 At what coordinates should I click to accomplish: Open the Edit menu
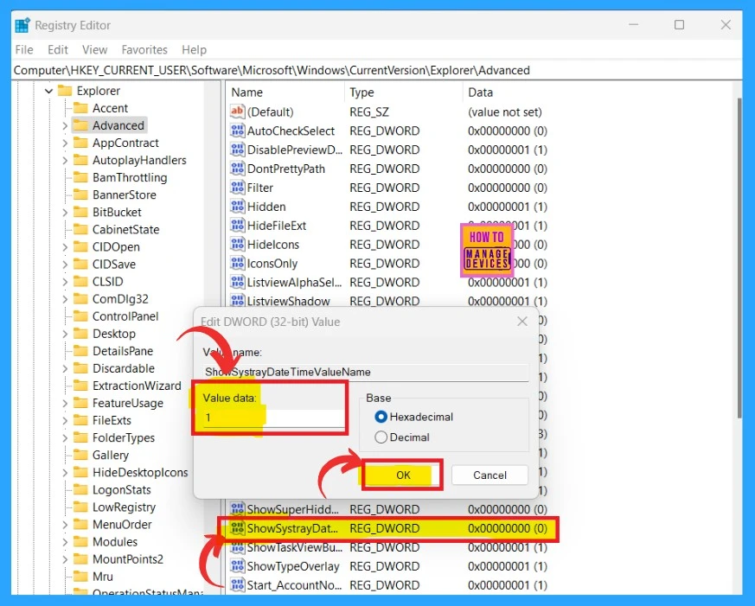point(58,49)
